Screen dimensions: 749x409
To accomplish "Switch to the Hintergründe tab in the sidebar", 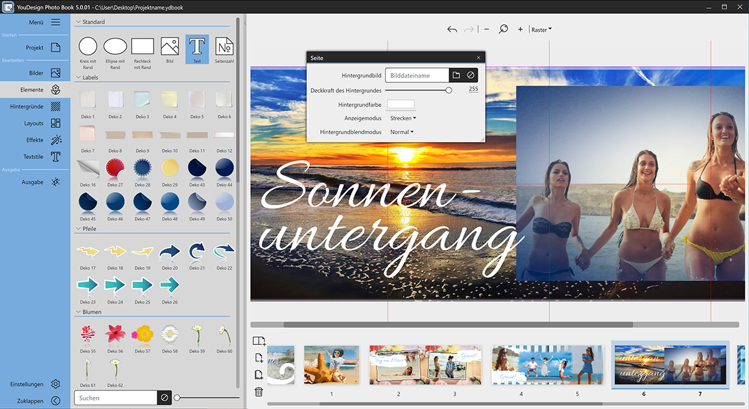I will [x=35, y=107].
